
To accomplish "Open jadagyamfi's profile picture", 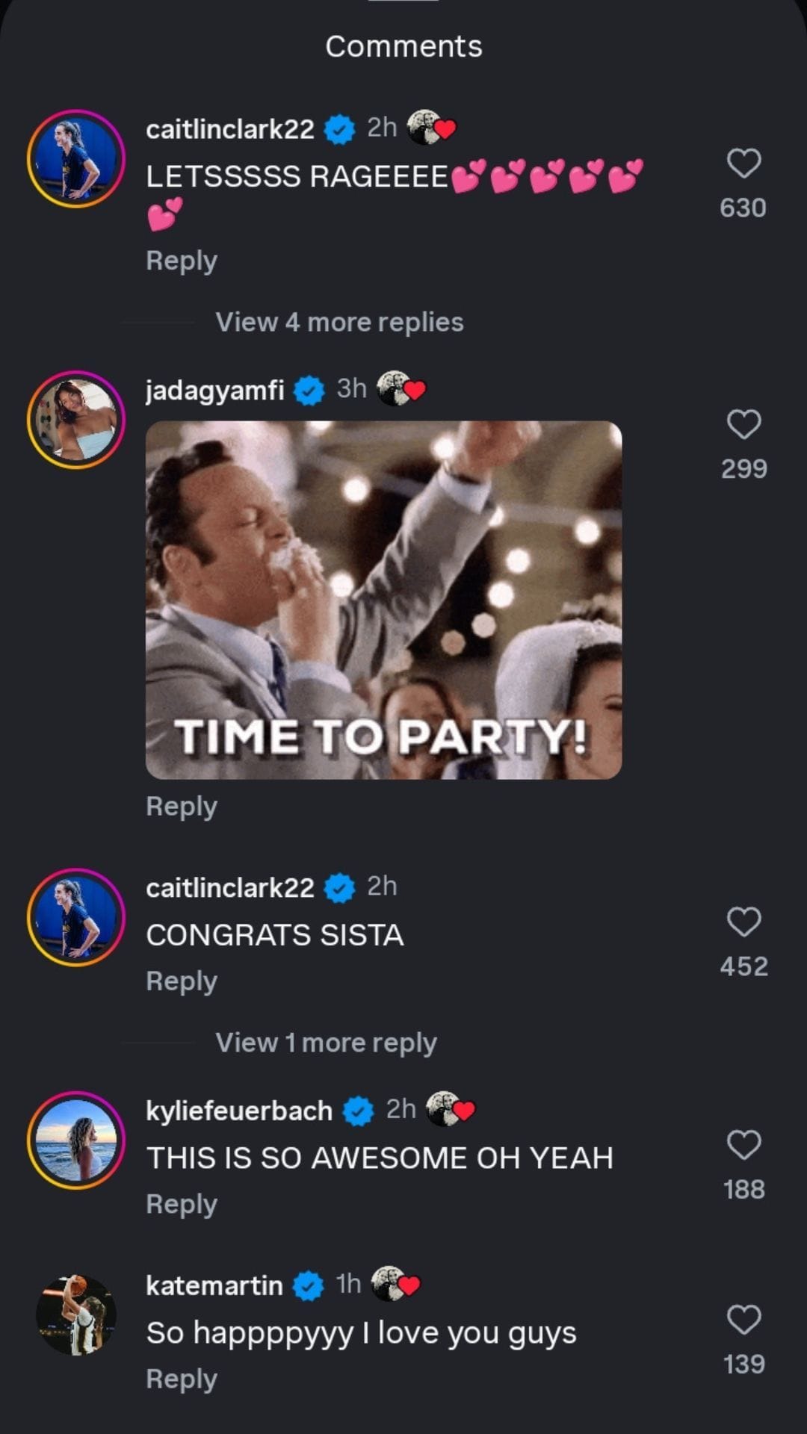I will click(x=76, y=420).
